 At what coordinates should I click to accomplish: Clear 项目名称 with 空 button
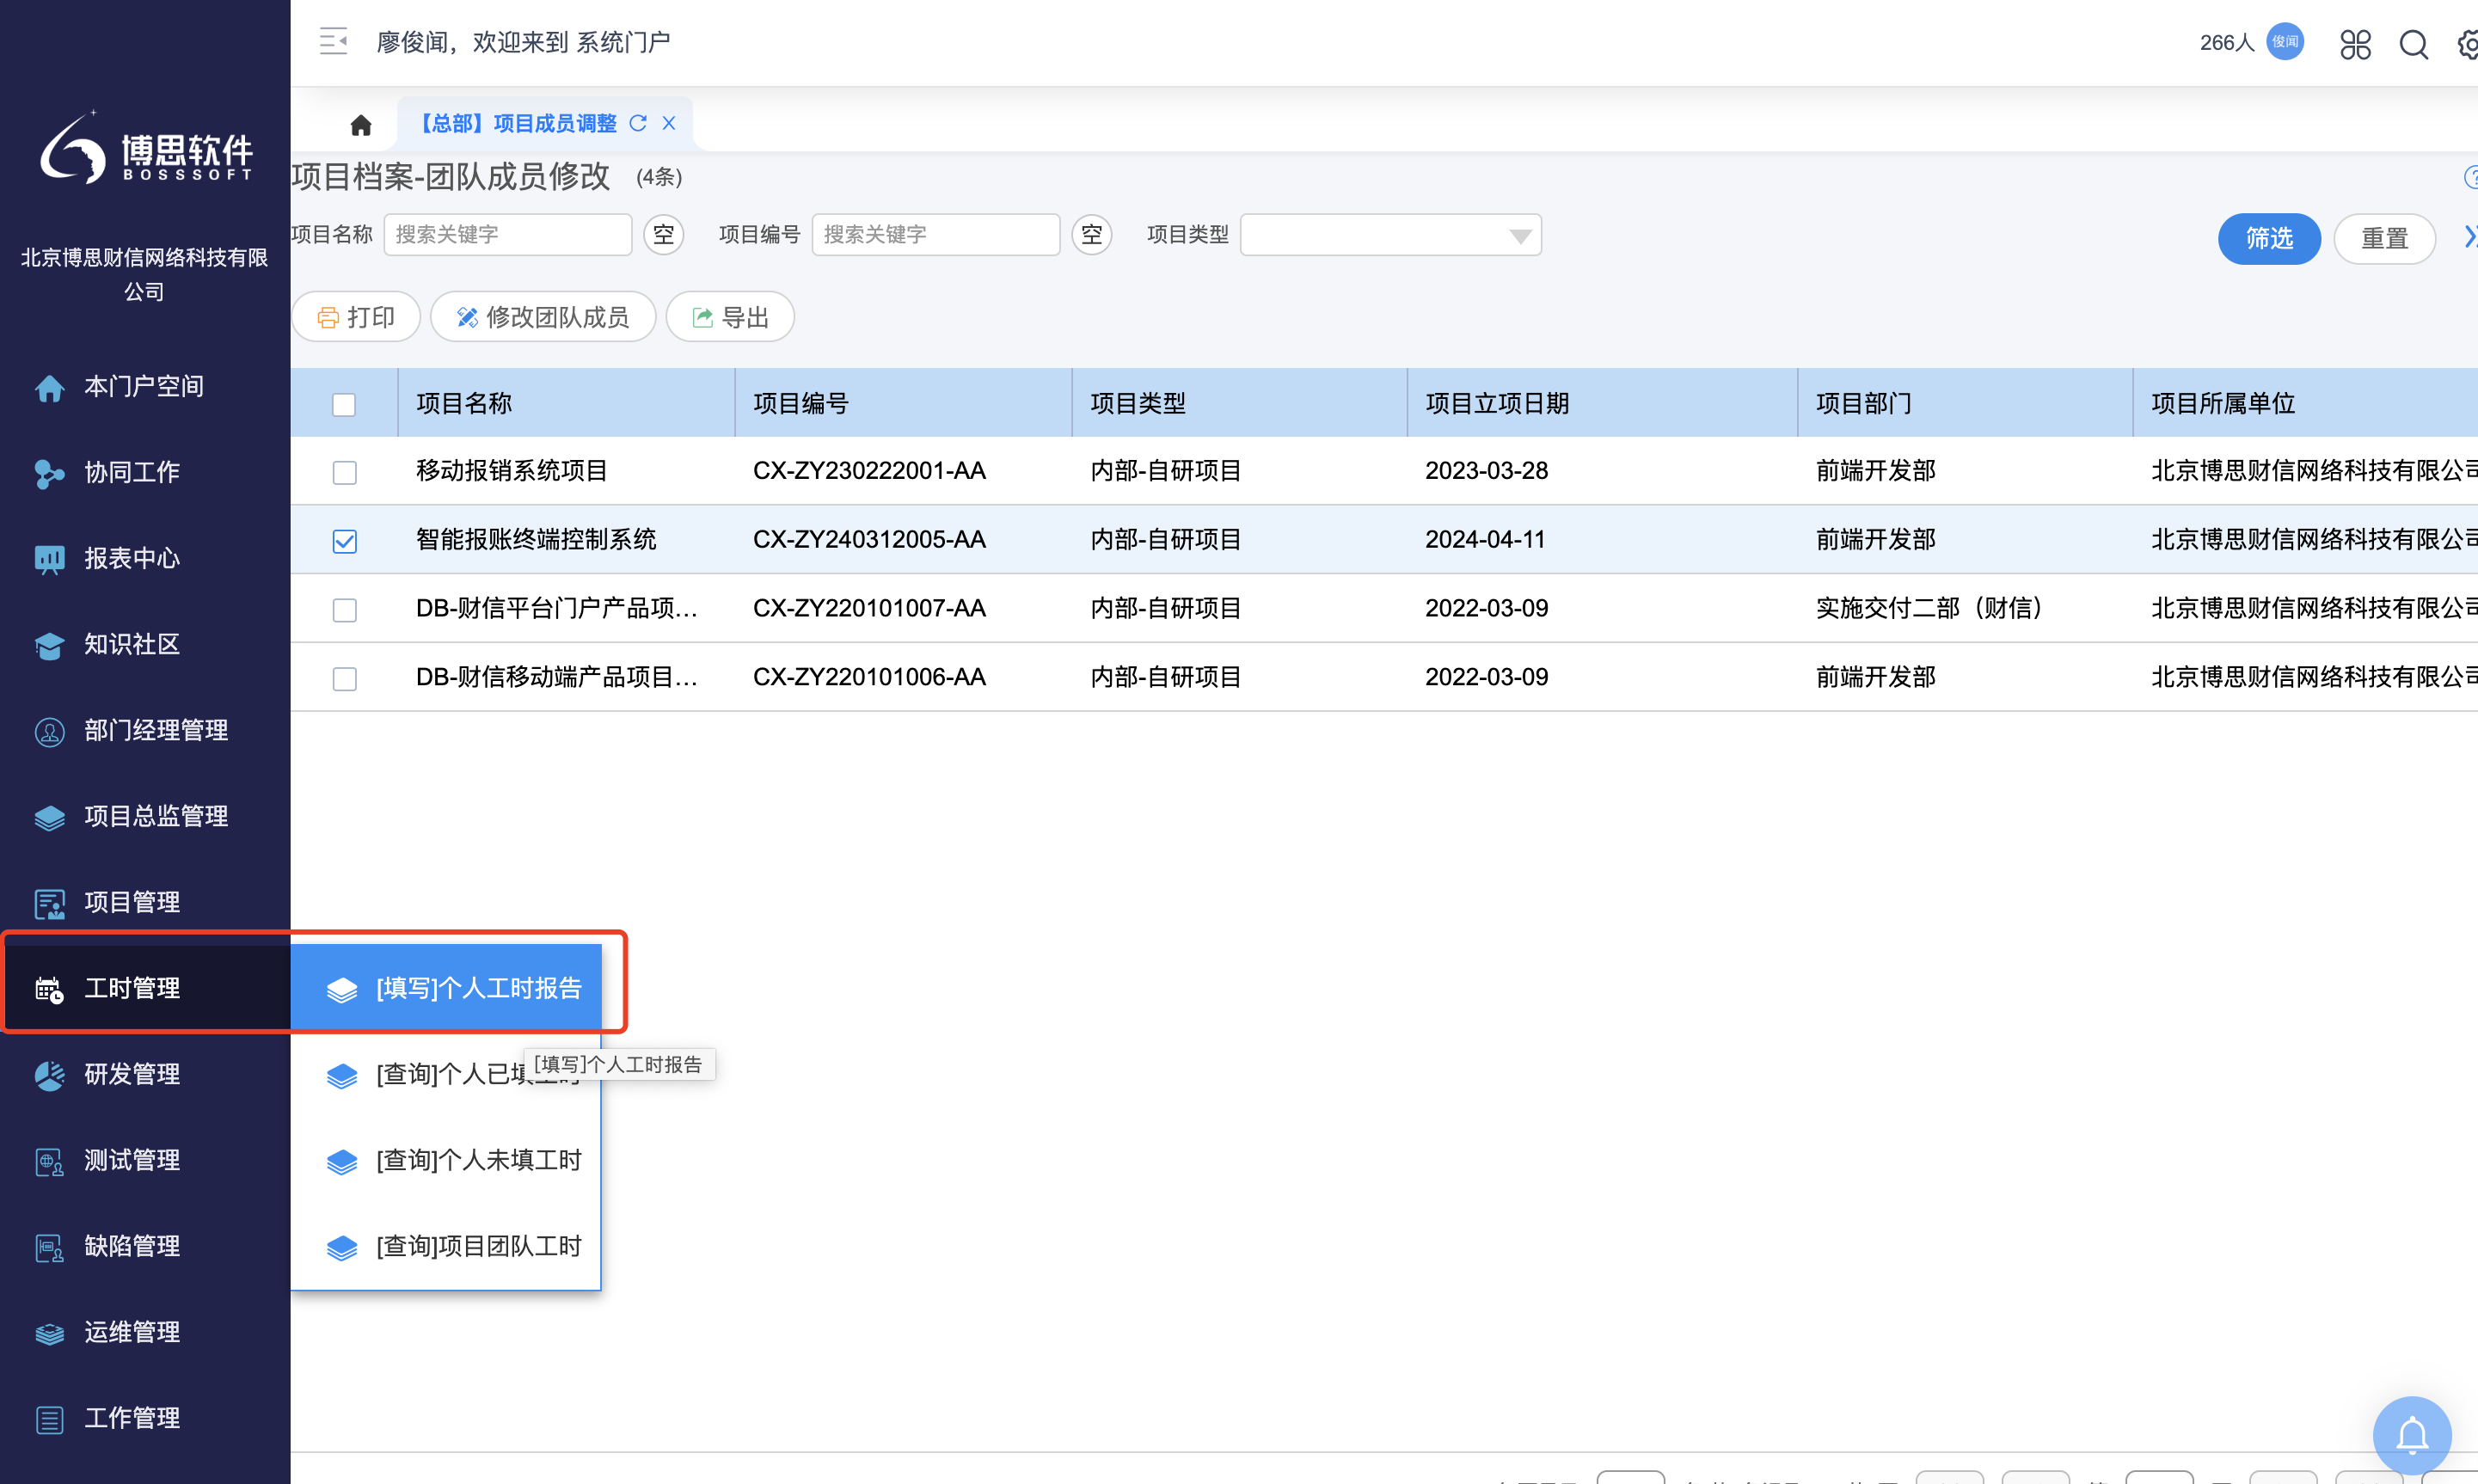click(663, 235)
